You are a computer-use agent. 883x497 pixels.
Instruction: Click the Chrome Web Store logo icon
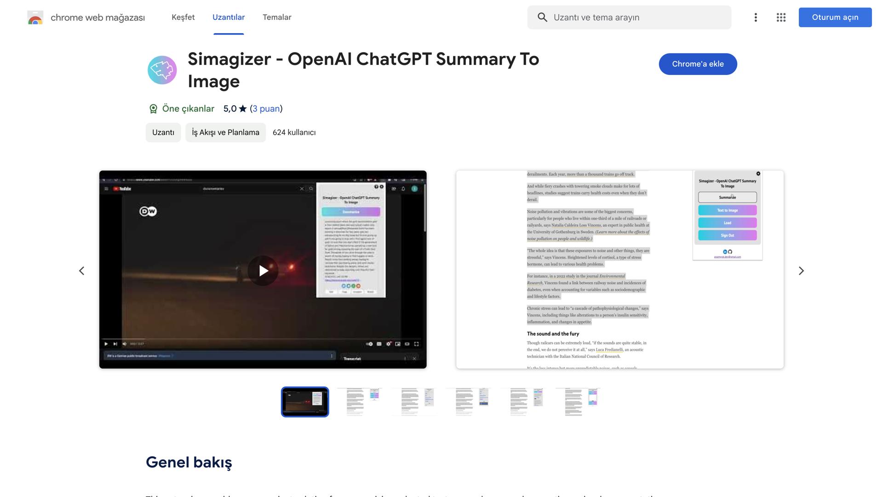(35, 17)
